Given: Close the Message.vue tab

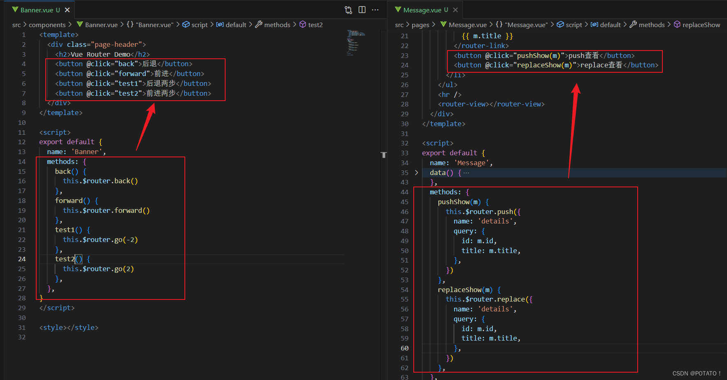Looking at the screenshot, I should click(455, 10).
